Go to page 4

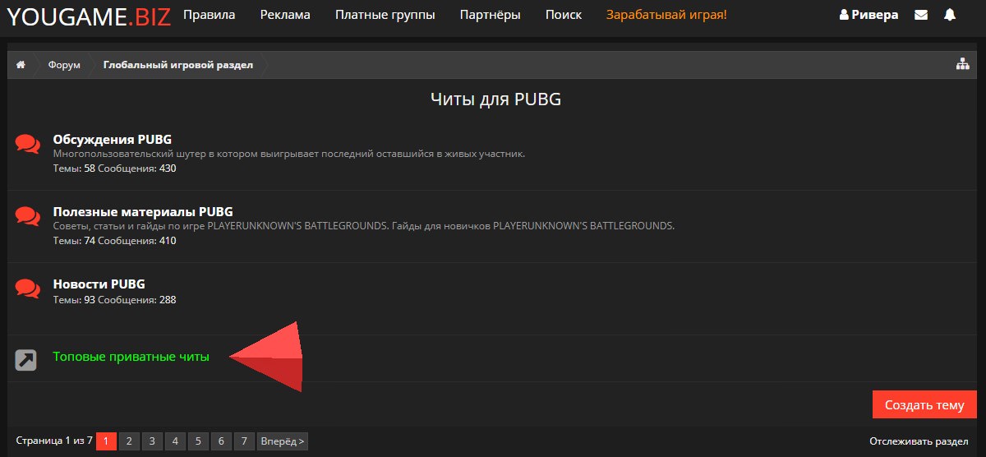coord(175,441)
